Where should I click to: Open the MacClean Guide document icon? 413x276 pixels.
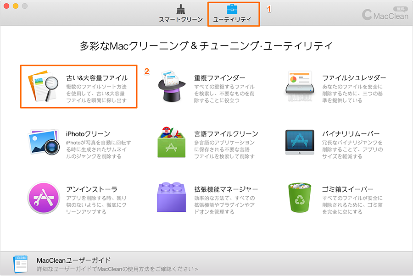(x=20, y=264)
